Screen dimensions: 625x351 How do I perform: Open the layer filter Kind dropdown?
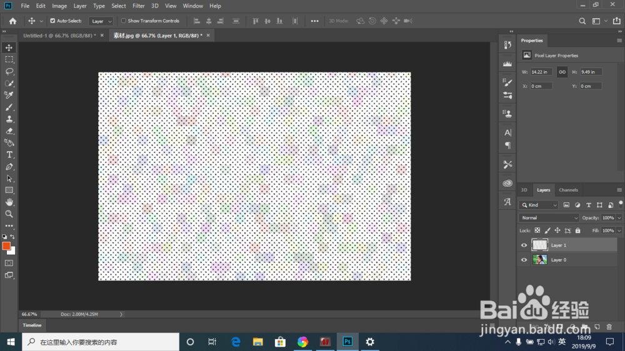[x=539, y=205]
